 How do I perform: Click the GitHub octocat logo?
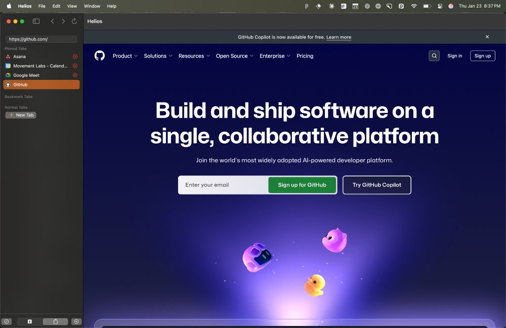pos(100,56)
